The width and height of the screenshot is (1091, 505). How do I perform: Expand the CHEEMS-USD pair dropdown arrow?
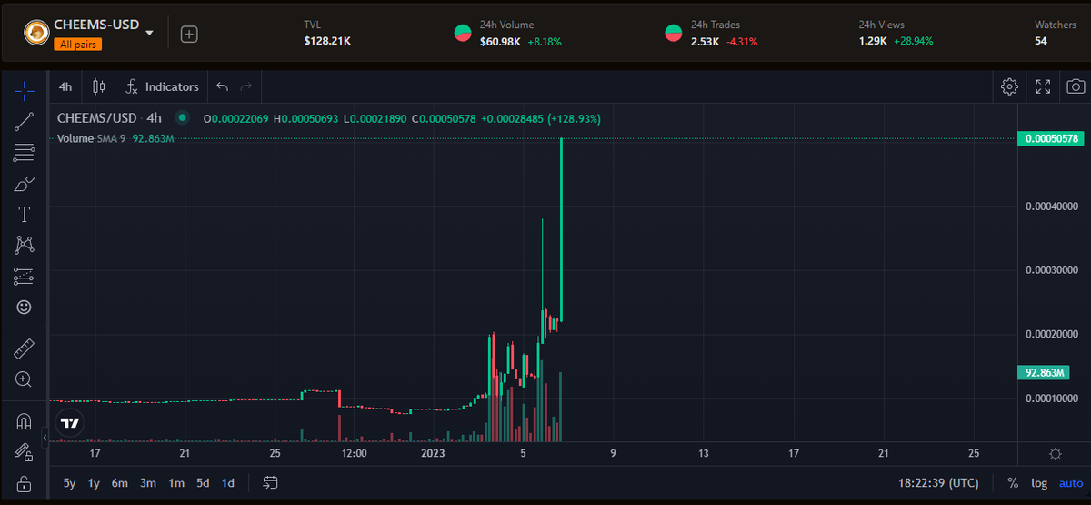tap(149, 33)
